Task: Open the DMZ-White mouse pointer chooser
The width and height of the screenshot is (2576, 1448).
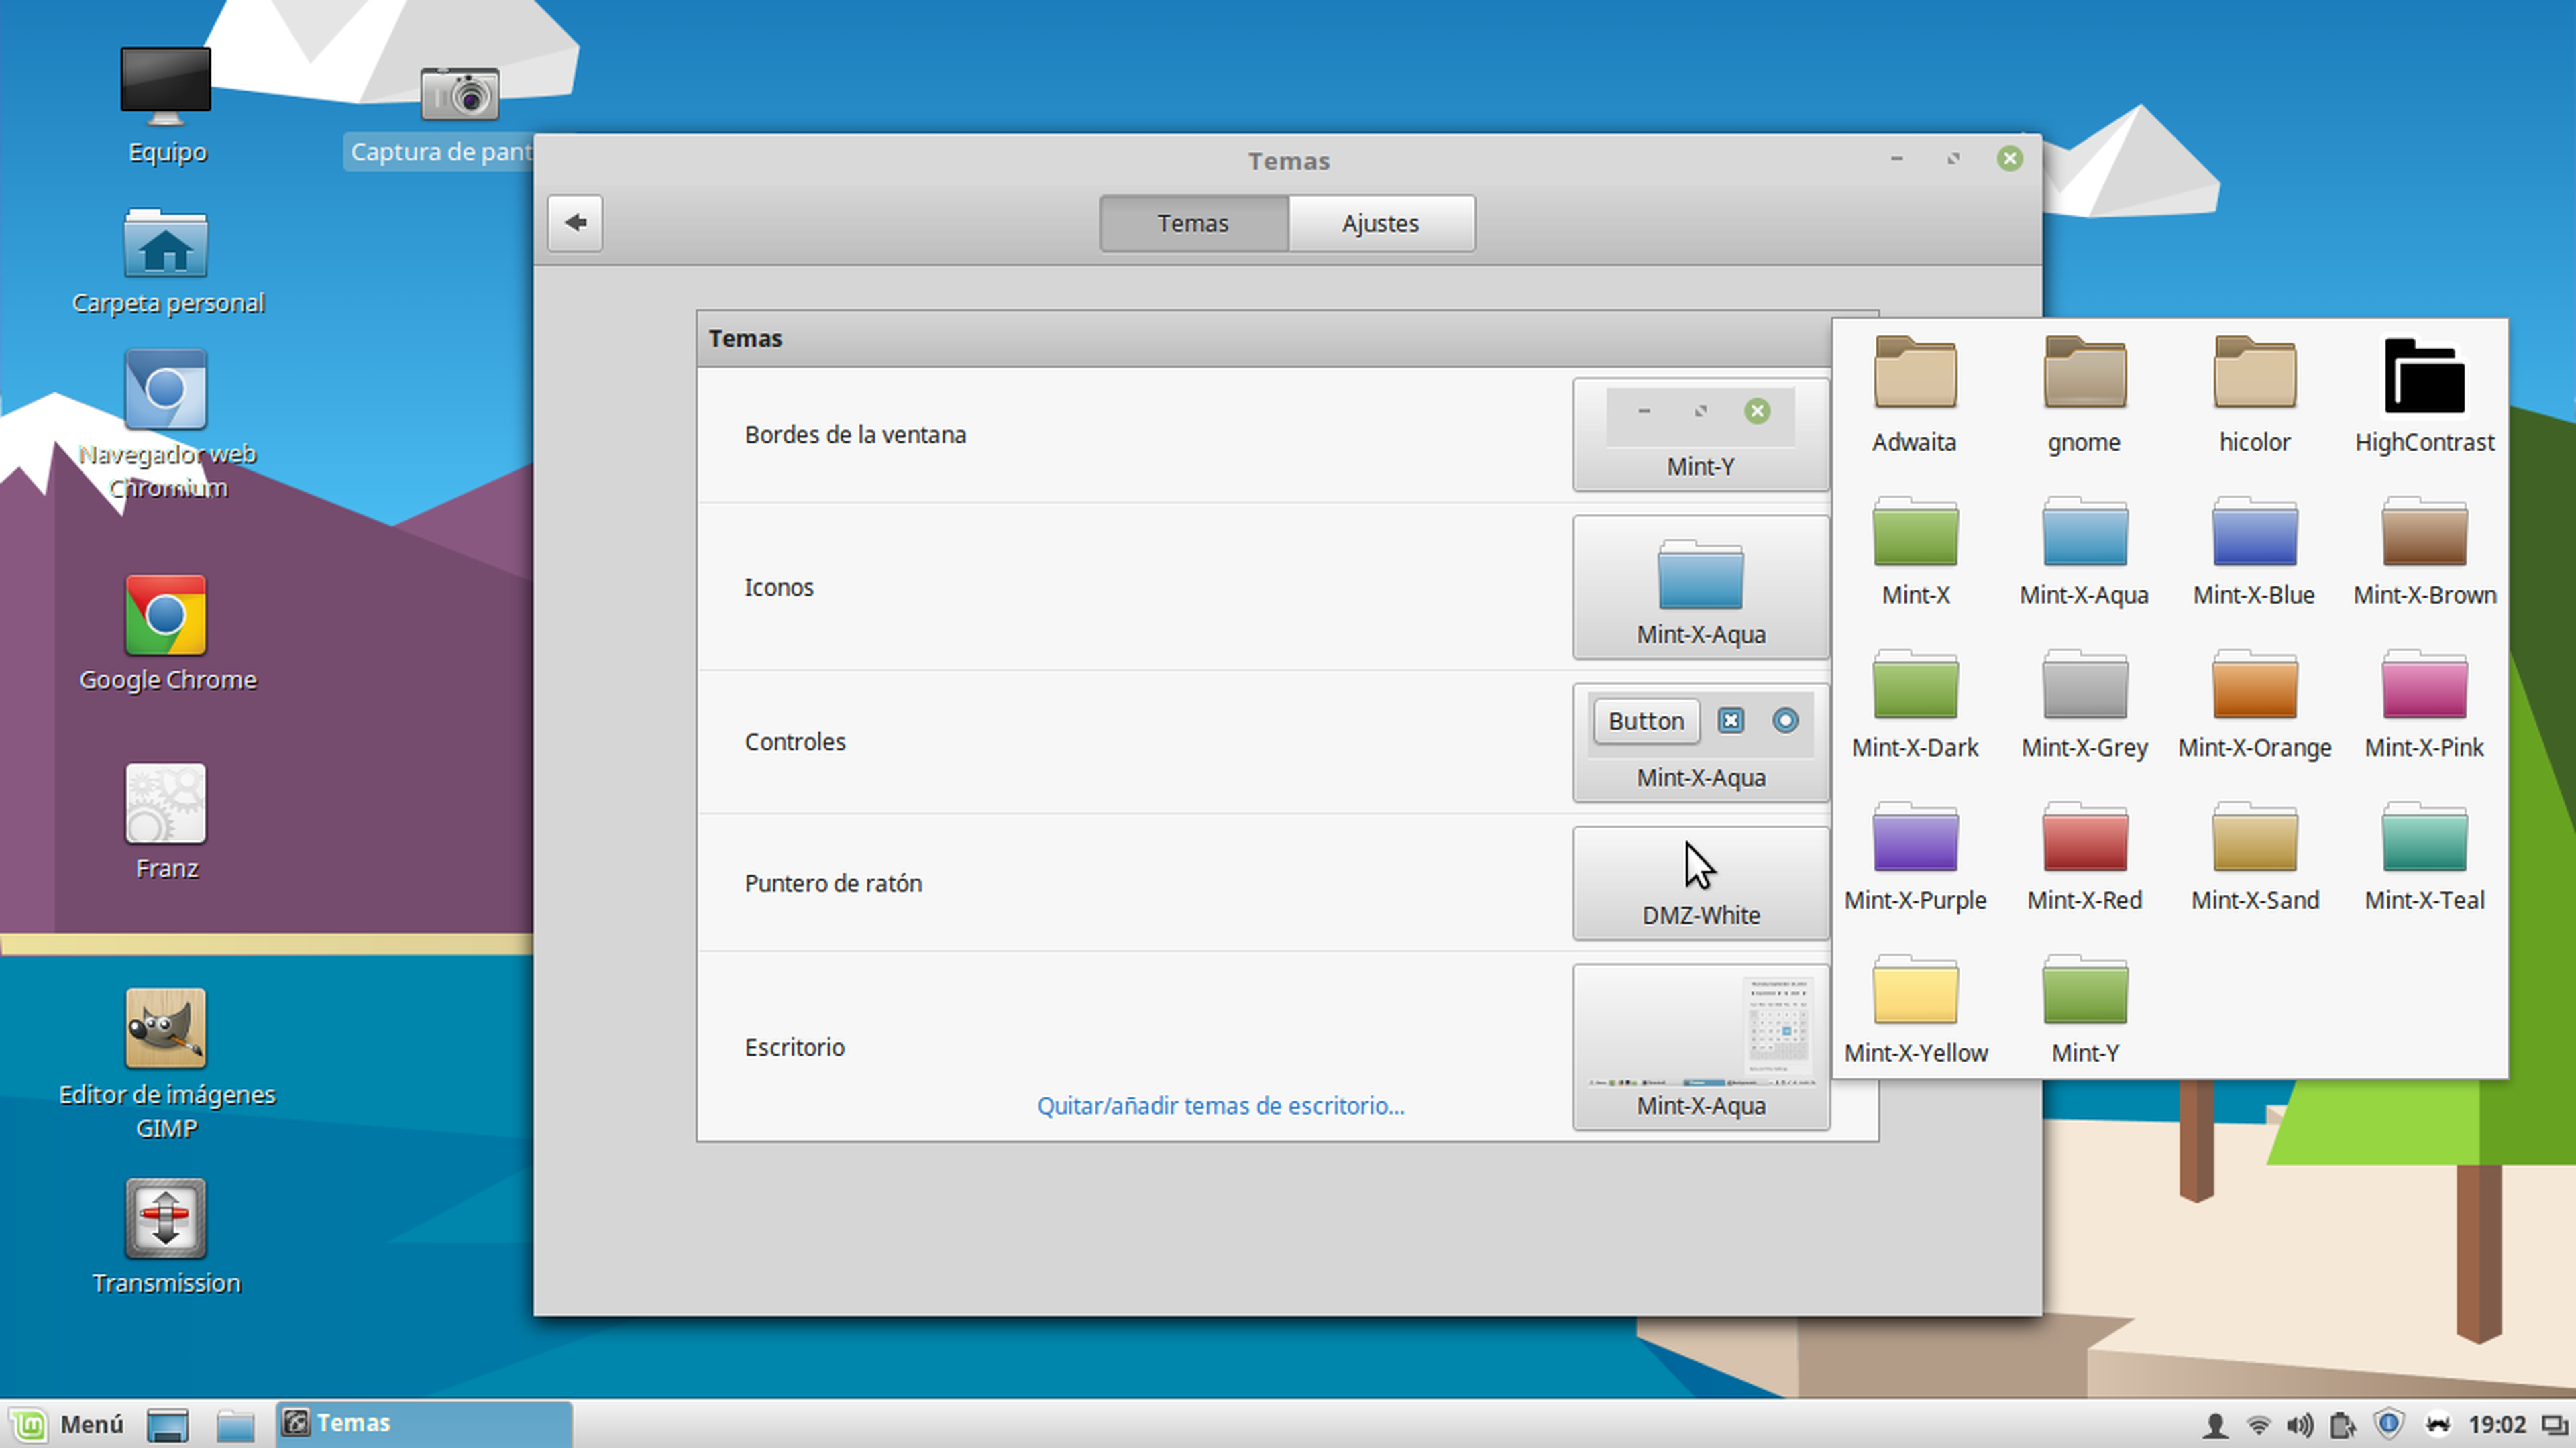Action: [1700, 883]
